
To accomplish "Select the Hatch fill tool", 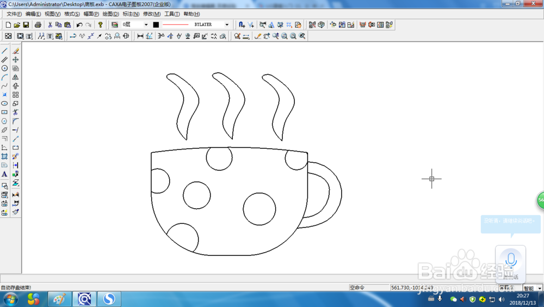I will click(4, 156).
